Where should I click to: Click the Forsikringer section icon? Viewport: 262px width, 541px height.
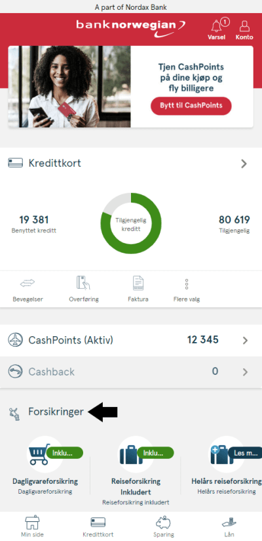pyautogui.click(x=15, y=414)
